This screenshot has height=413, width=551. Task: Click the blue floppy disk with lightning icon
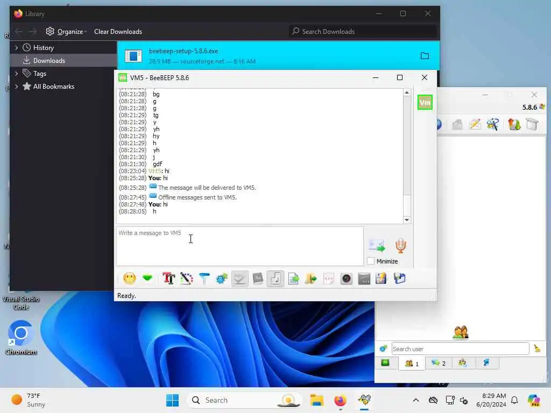pyautogui.click(x=382, y=279)
